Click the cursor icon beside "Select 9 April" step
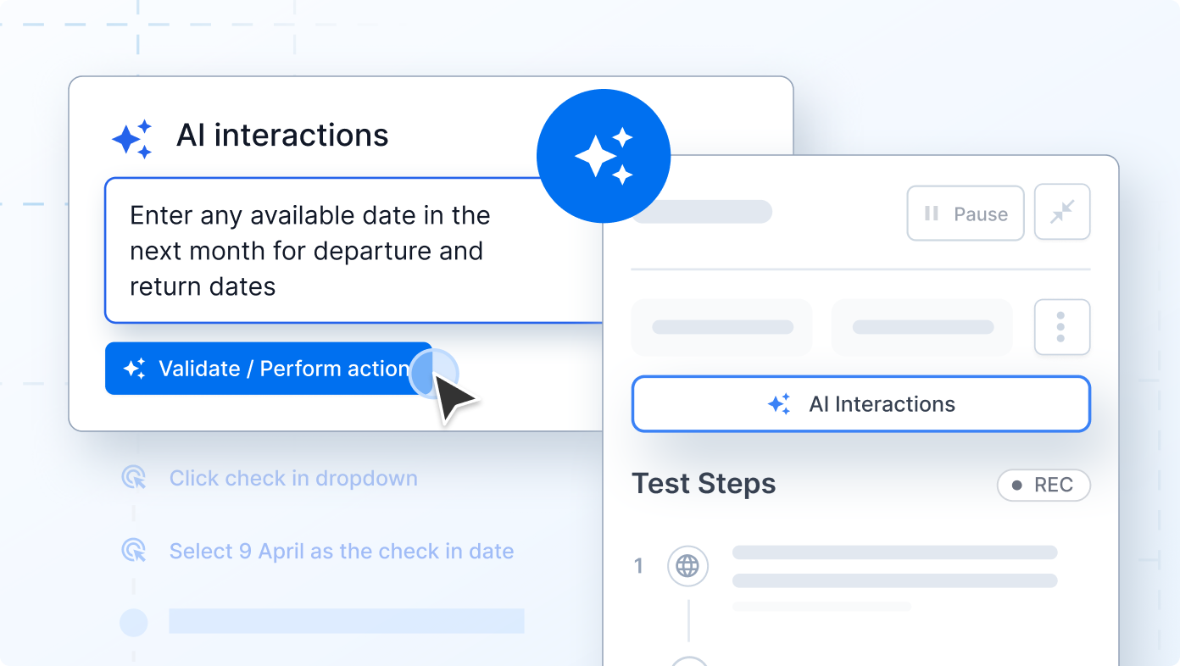 (134, 551)
